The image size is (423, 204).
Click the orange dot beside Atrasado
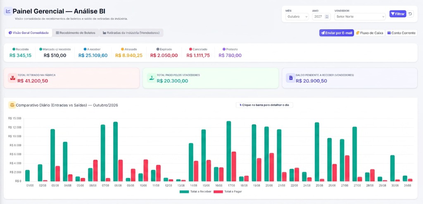tap(122, 49)
